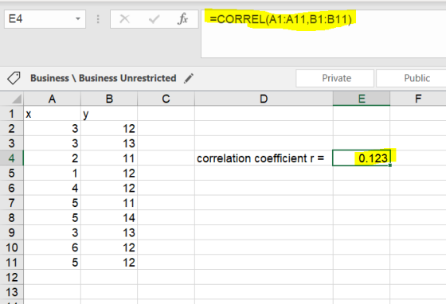This screenshot has height=304, width=446.
Task: Select cell A4 with value 2
Action: click(x=52, y=158)
